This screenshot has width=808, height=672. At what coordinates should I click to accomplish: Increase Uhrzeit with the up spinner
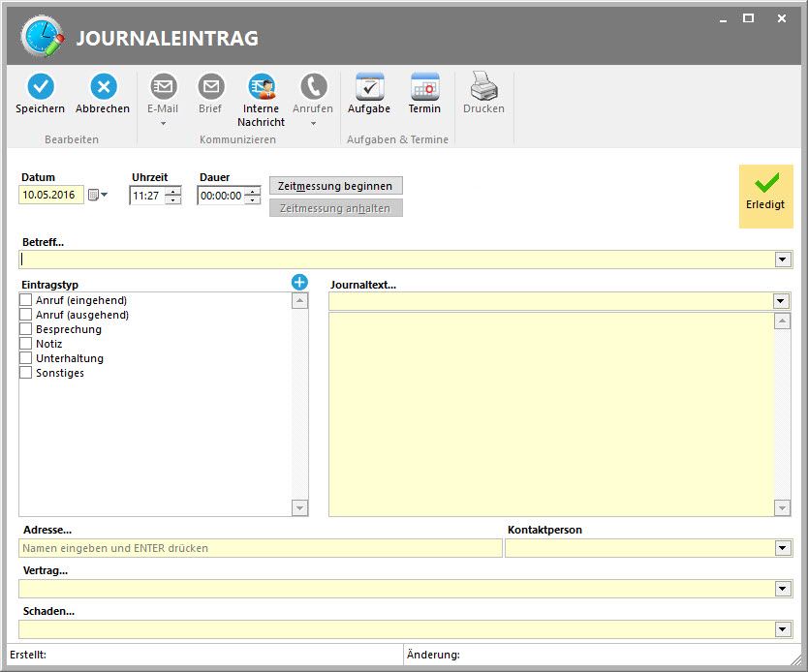[173, 191]
